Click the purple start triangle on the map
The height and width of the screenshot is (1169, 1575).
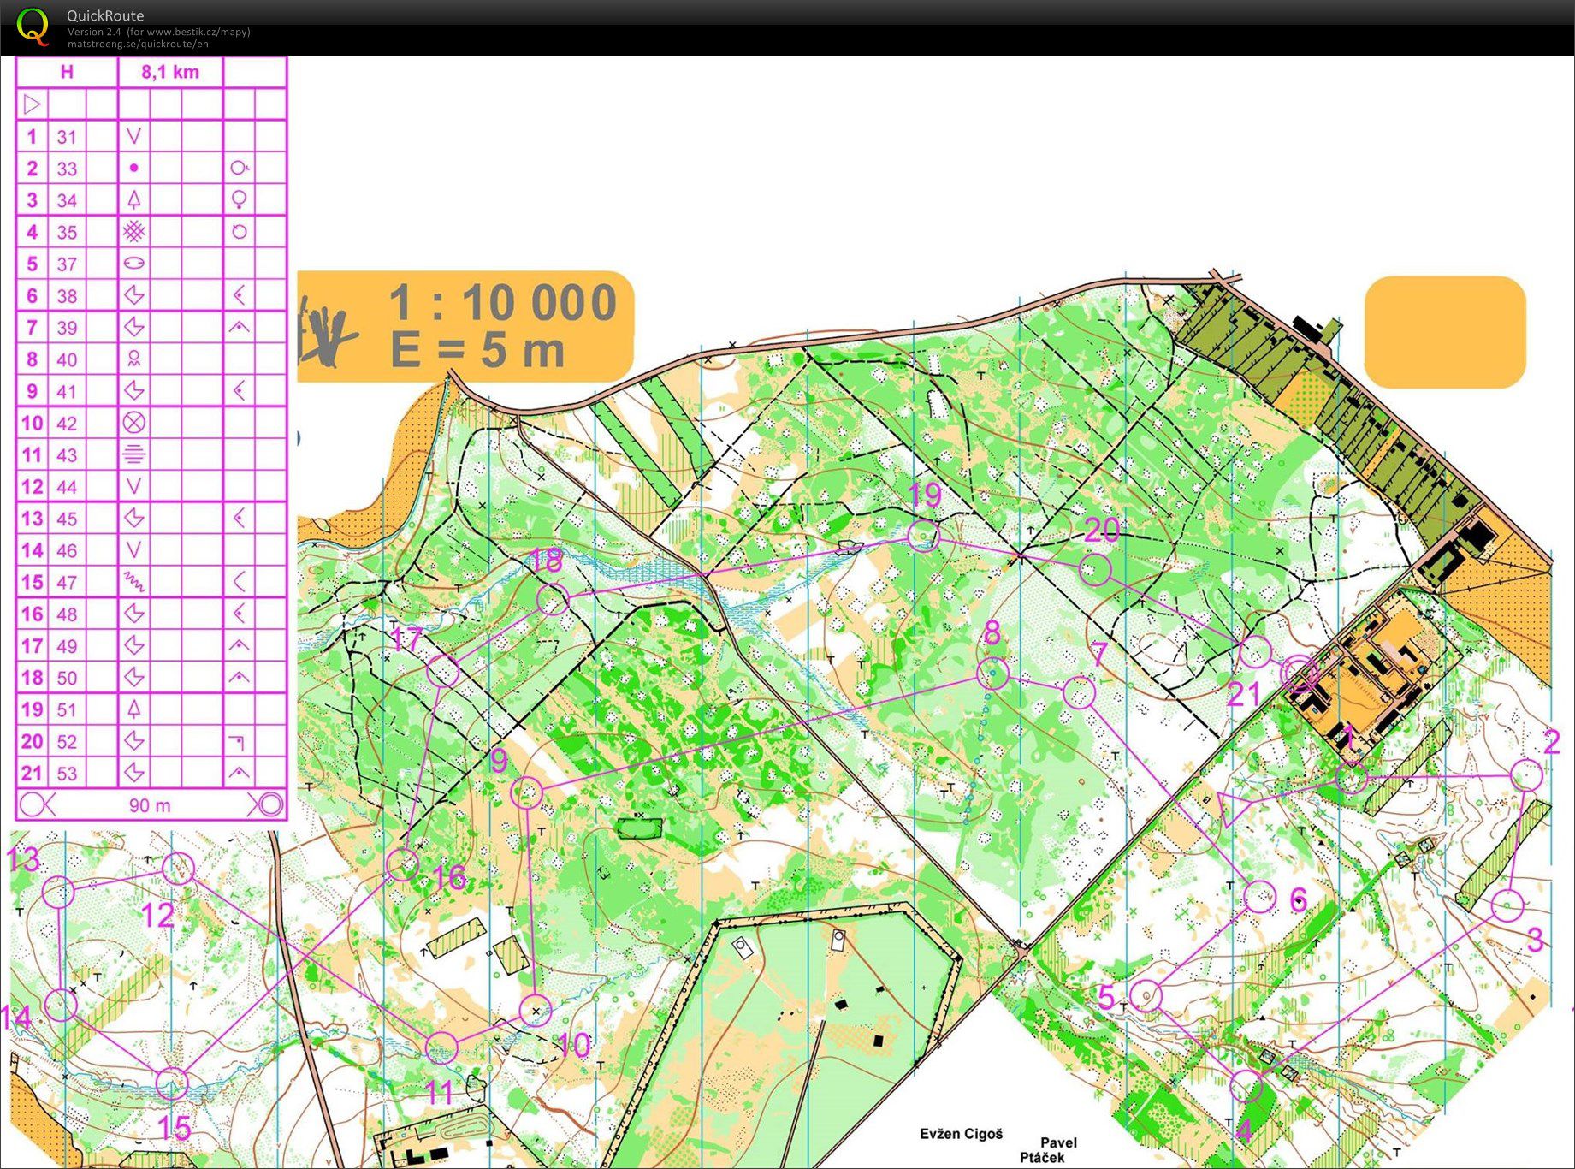click(1232, 808)
